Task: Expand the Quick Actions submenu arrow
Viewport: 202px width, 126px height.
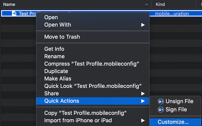Action: click(143, 101)
